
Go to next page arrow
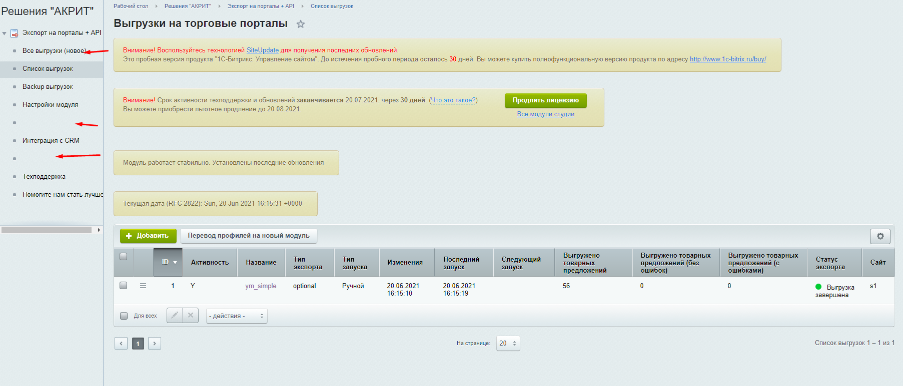(x=155, y=344)
